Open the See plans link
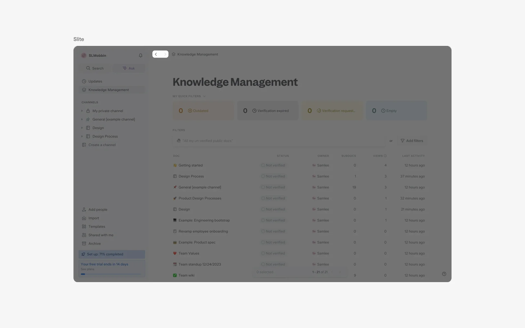Screen dimensions: 525x328 (87, 269)
